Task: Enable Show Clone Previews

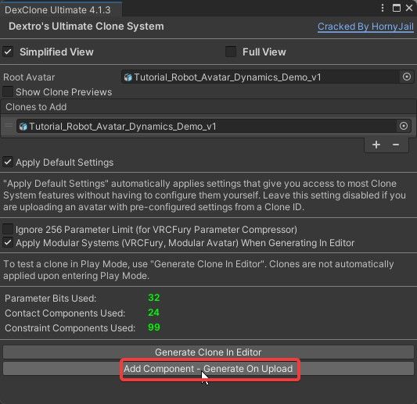Action: [x=8, y=91]
